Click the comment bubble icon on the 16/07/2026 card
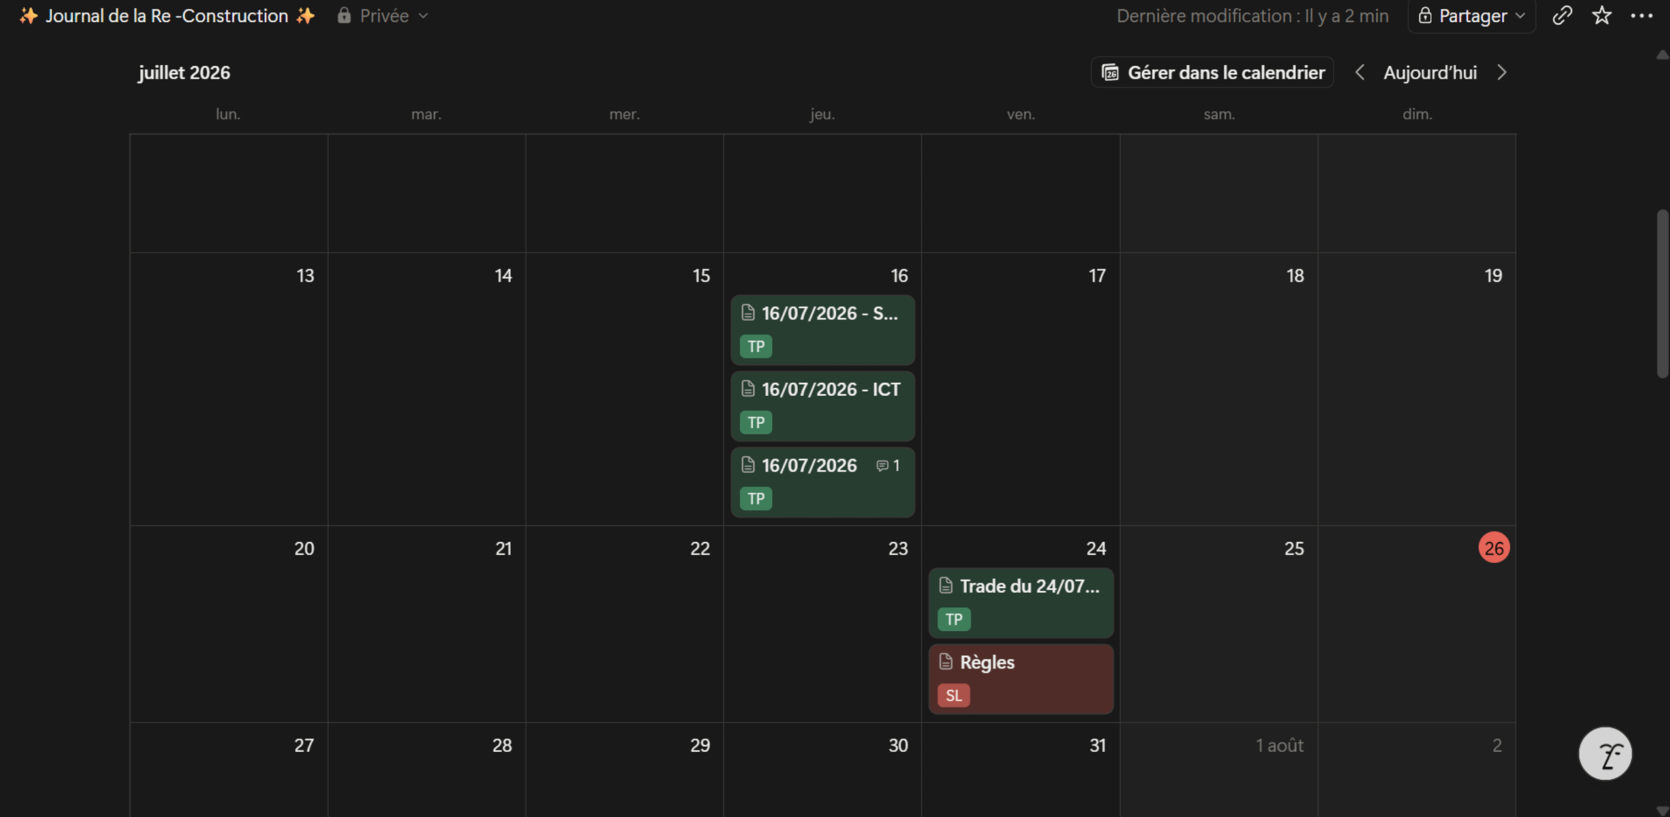Screen dimensions: 1670x817 [882, 466]
